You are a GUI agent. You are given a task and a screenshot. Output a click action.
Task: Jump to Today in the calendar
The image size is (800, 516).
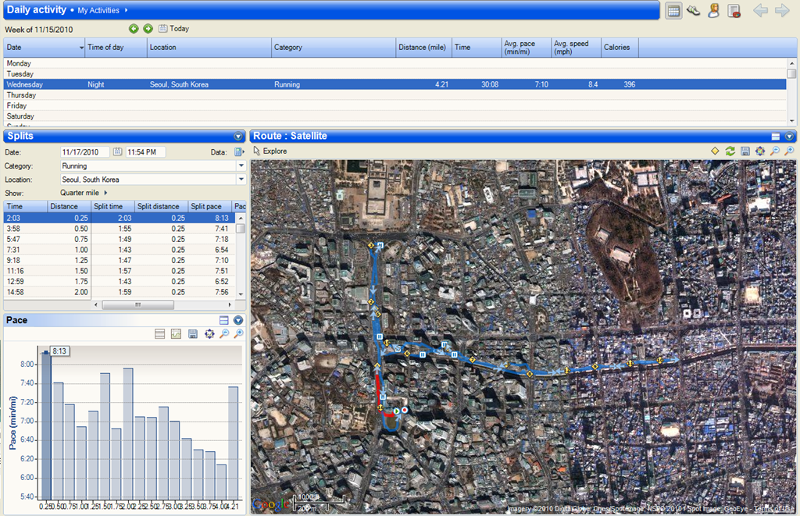tap(174, 29)
